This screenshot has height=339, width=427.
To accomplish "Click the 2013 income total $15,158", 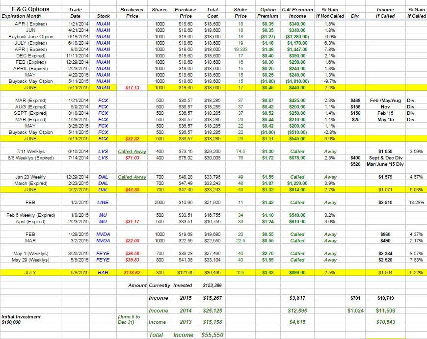I will tap(213, 322).
